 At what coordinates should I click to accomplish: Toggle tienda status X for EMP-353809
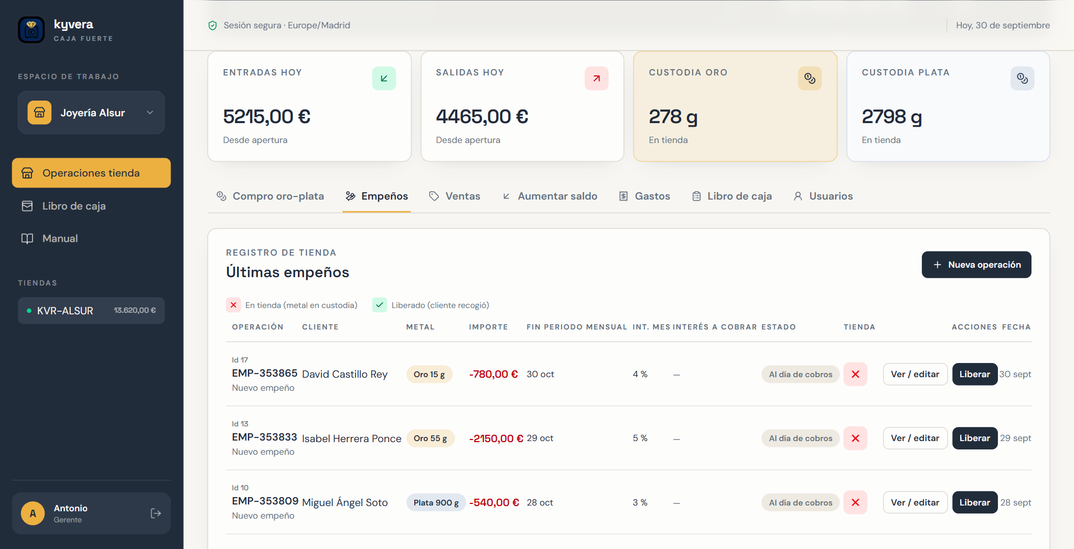point(855,502)
